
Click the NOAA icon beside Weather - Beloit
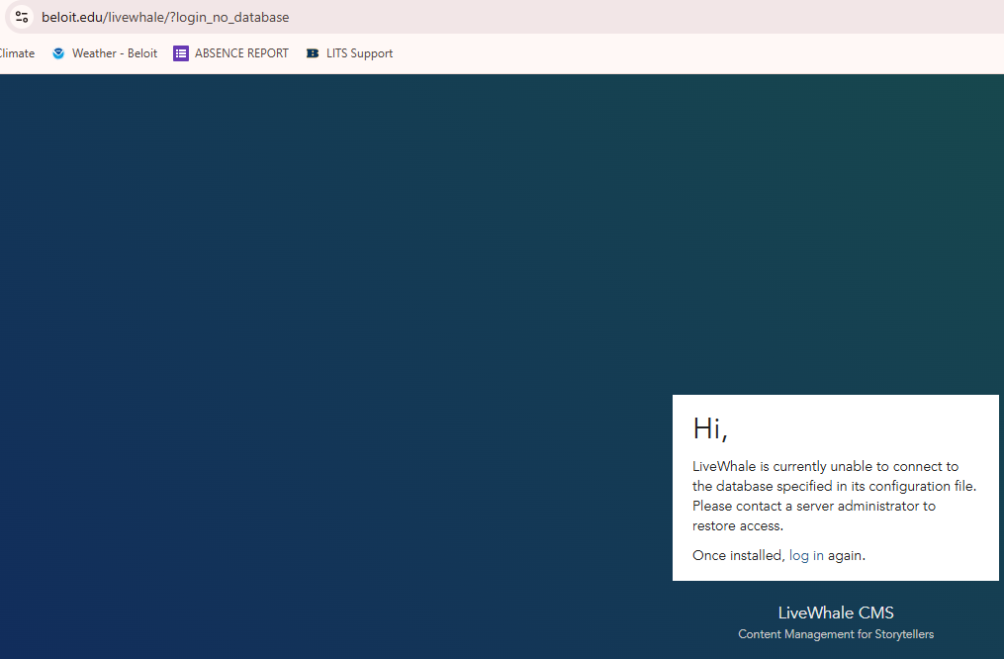(x=58, y=53)
